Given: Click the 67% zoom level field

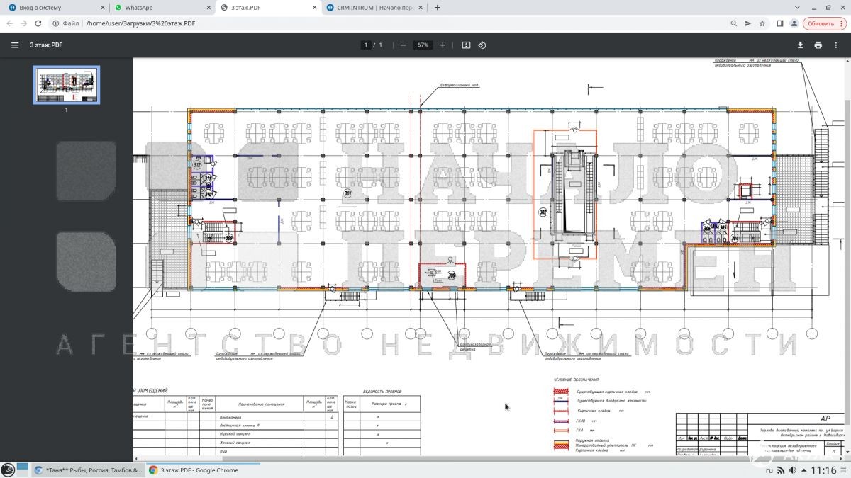Looking at the screenshot, I should (x=423, y=45).
